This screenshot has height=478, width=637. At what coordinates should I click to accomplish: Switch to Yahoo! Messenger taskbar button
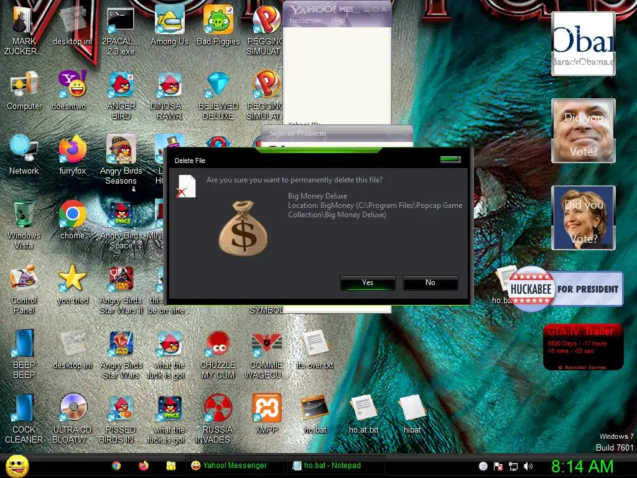click(235, 466)
